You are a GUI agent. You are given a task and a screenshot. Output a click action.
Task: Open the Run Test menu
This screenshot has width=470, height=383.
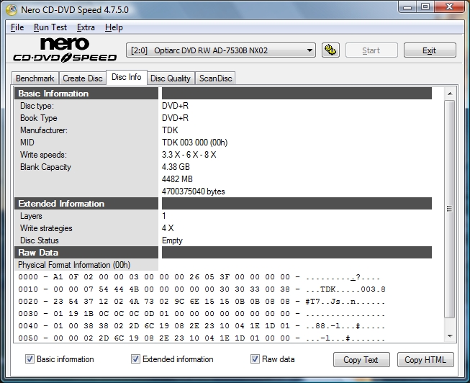tap(50, 27)
